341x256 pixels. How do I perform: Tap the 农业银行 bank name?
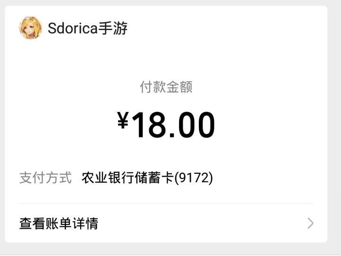pyautogui.click(x=108, y=178)
